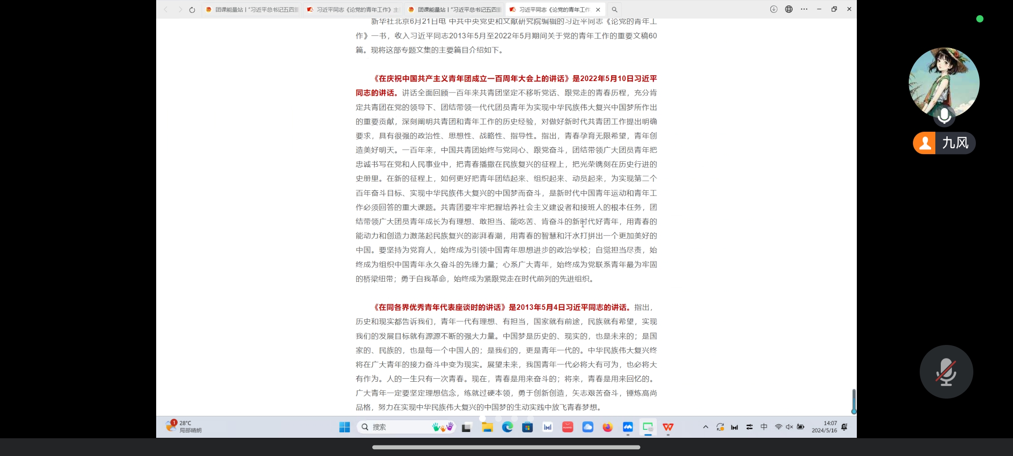Screen dimensions: 1013x456
Task: Click the heading 《在同各界优秀青年代表座谈时的讲话》
Action: tap(439, 307)
